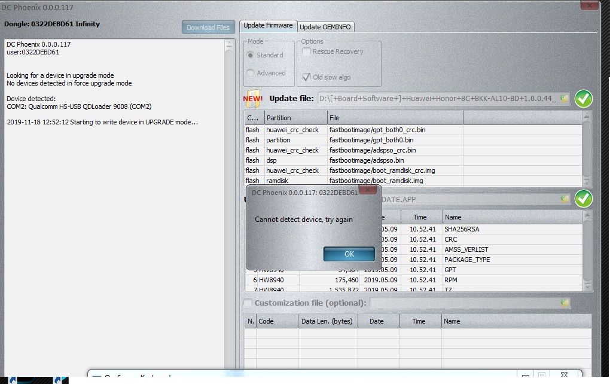Open the Update OEMINFO tab
Screen dimensions: 610x384
(x=325, y=27)
